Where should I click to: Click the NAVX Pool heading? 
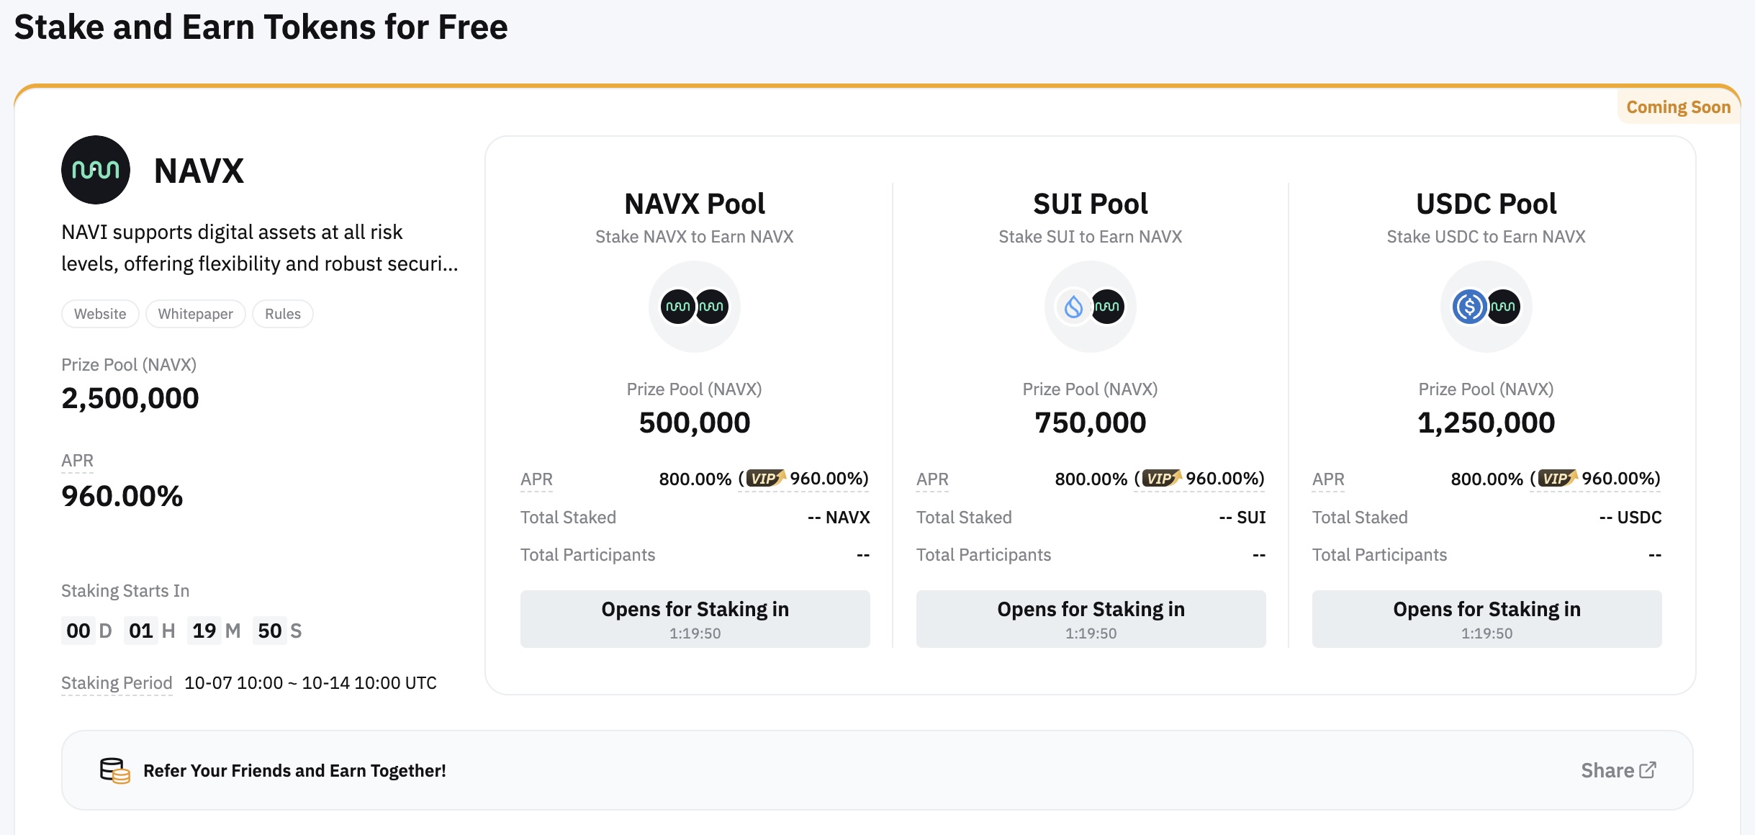coord(695,204)
